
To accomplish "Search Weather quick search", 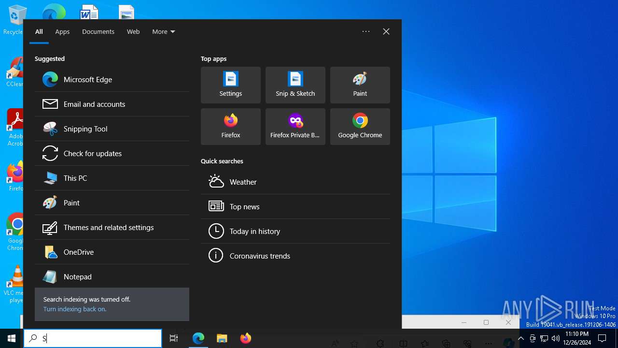I will 295,182.
